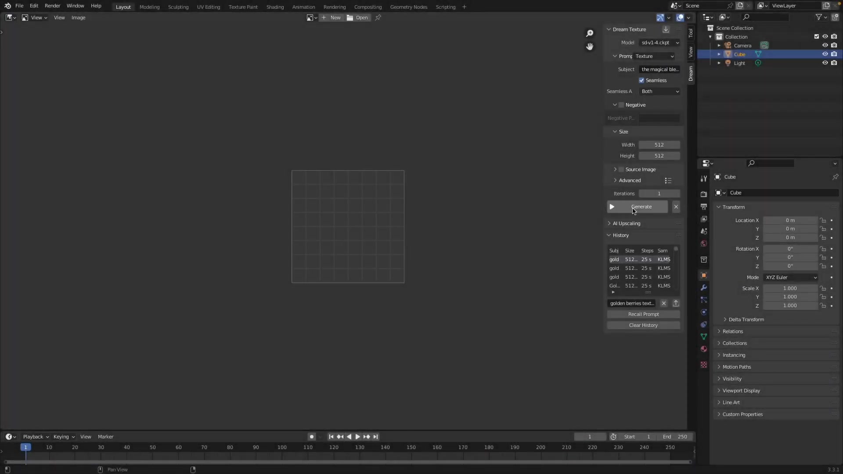This screenshot has width=843, height=474.
Task: Disable Light in renders camera icon
Action: 834,63
